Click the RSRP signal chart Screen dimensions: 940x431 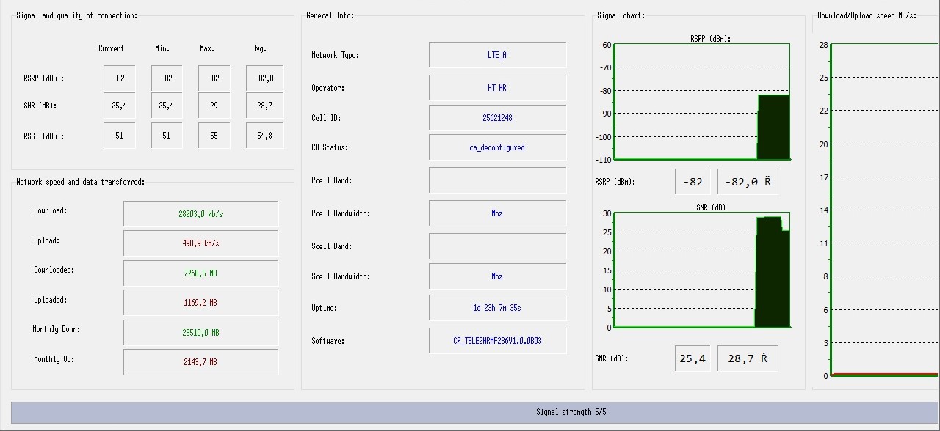pos(701,102)
